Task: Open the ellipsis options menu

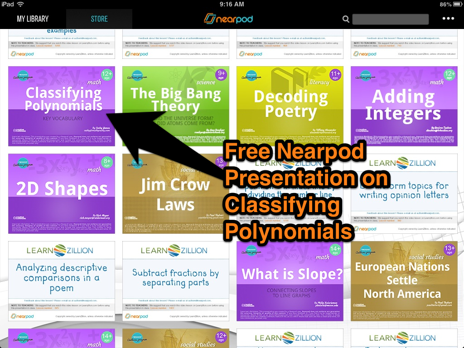Action: click(x=449, y=18)
